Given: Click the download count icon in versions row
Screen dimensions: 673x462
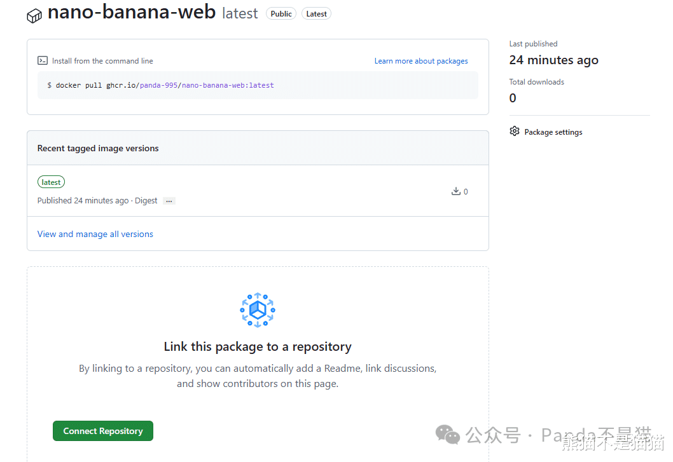Looking at the screenshot, I should 456,191.
